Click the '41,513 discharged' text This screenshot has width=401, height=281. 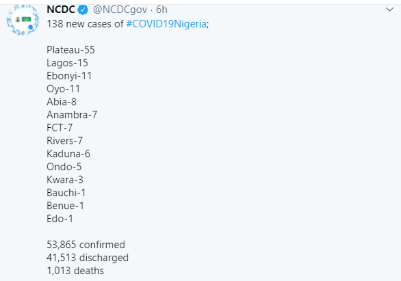coord(88,258)
